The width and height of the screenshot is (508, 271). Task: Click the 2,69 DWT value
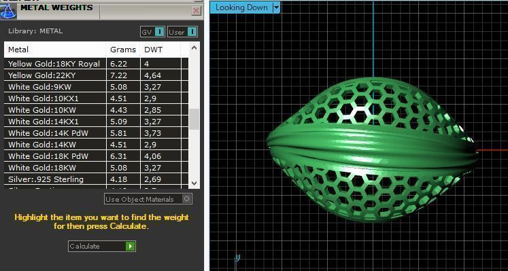(x=153, y=179)
